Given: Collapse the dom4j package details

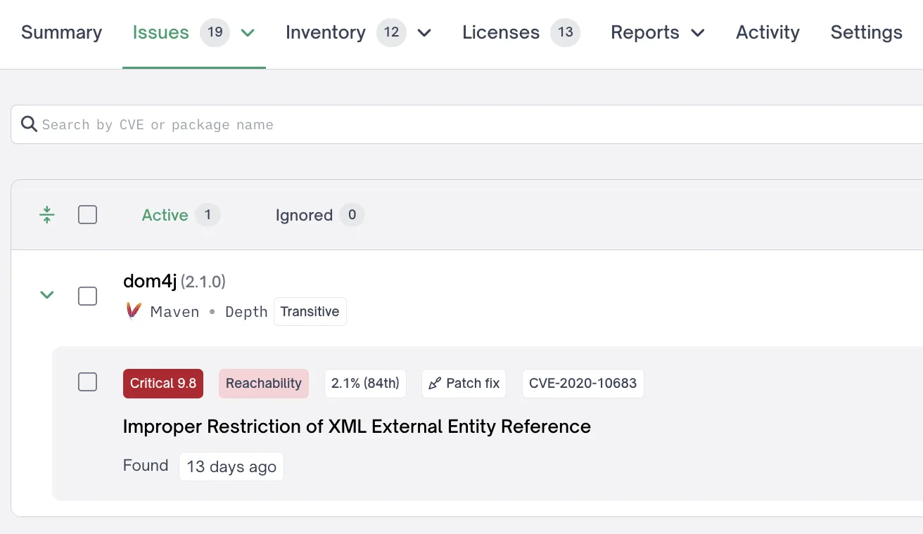Looking at the screenshot, I should coord(46,295).
